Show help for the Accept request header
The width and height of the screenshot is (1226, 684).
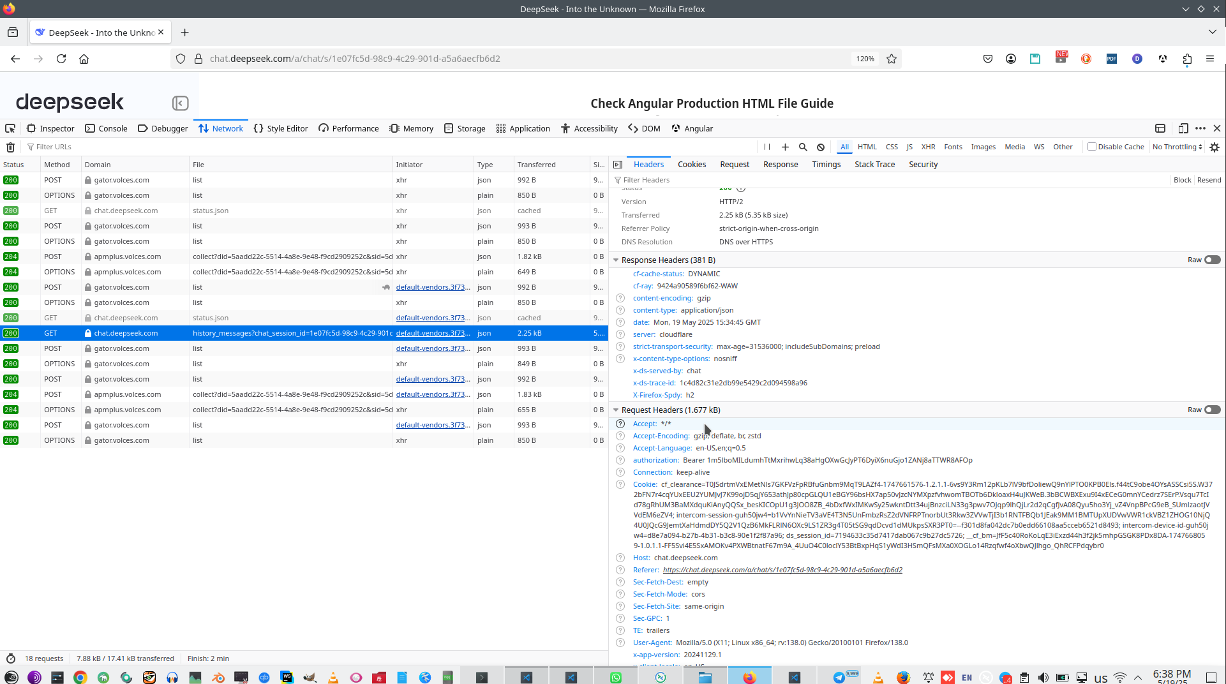tap(620, 424)
